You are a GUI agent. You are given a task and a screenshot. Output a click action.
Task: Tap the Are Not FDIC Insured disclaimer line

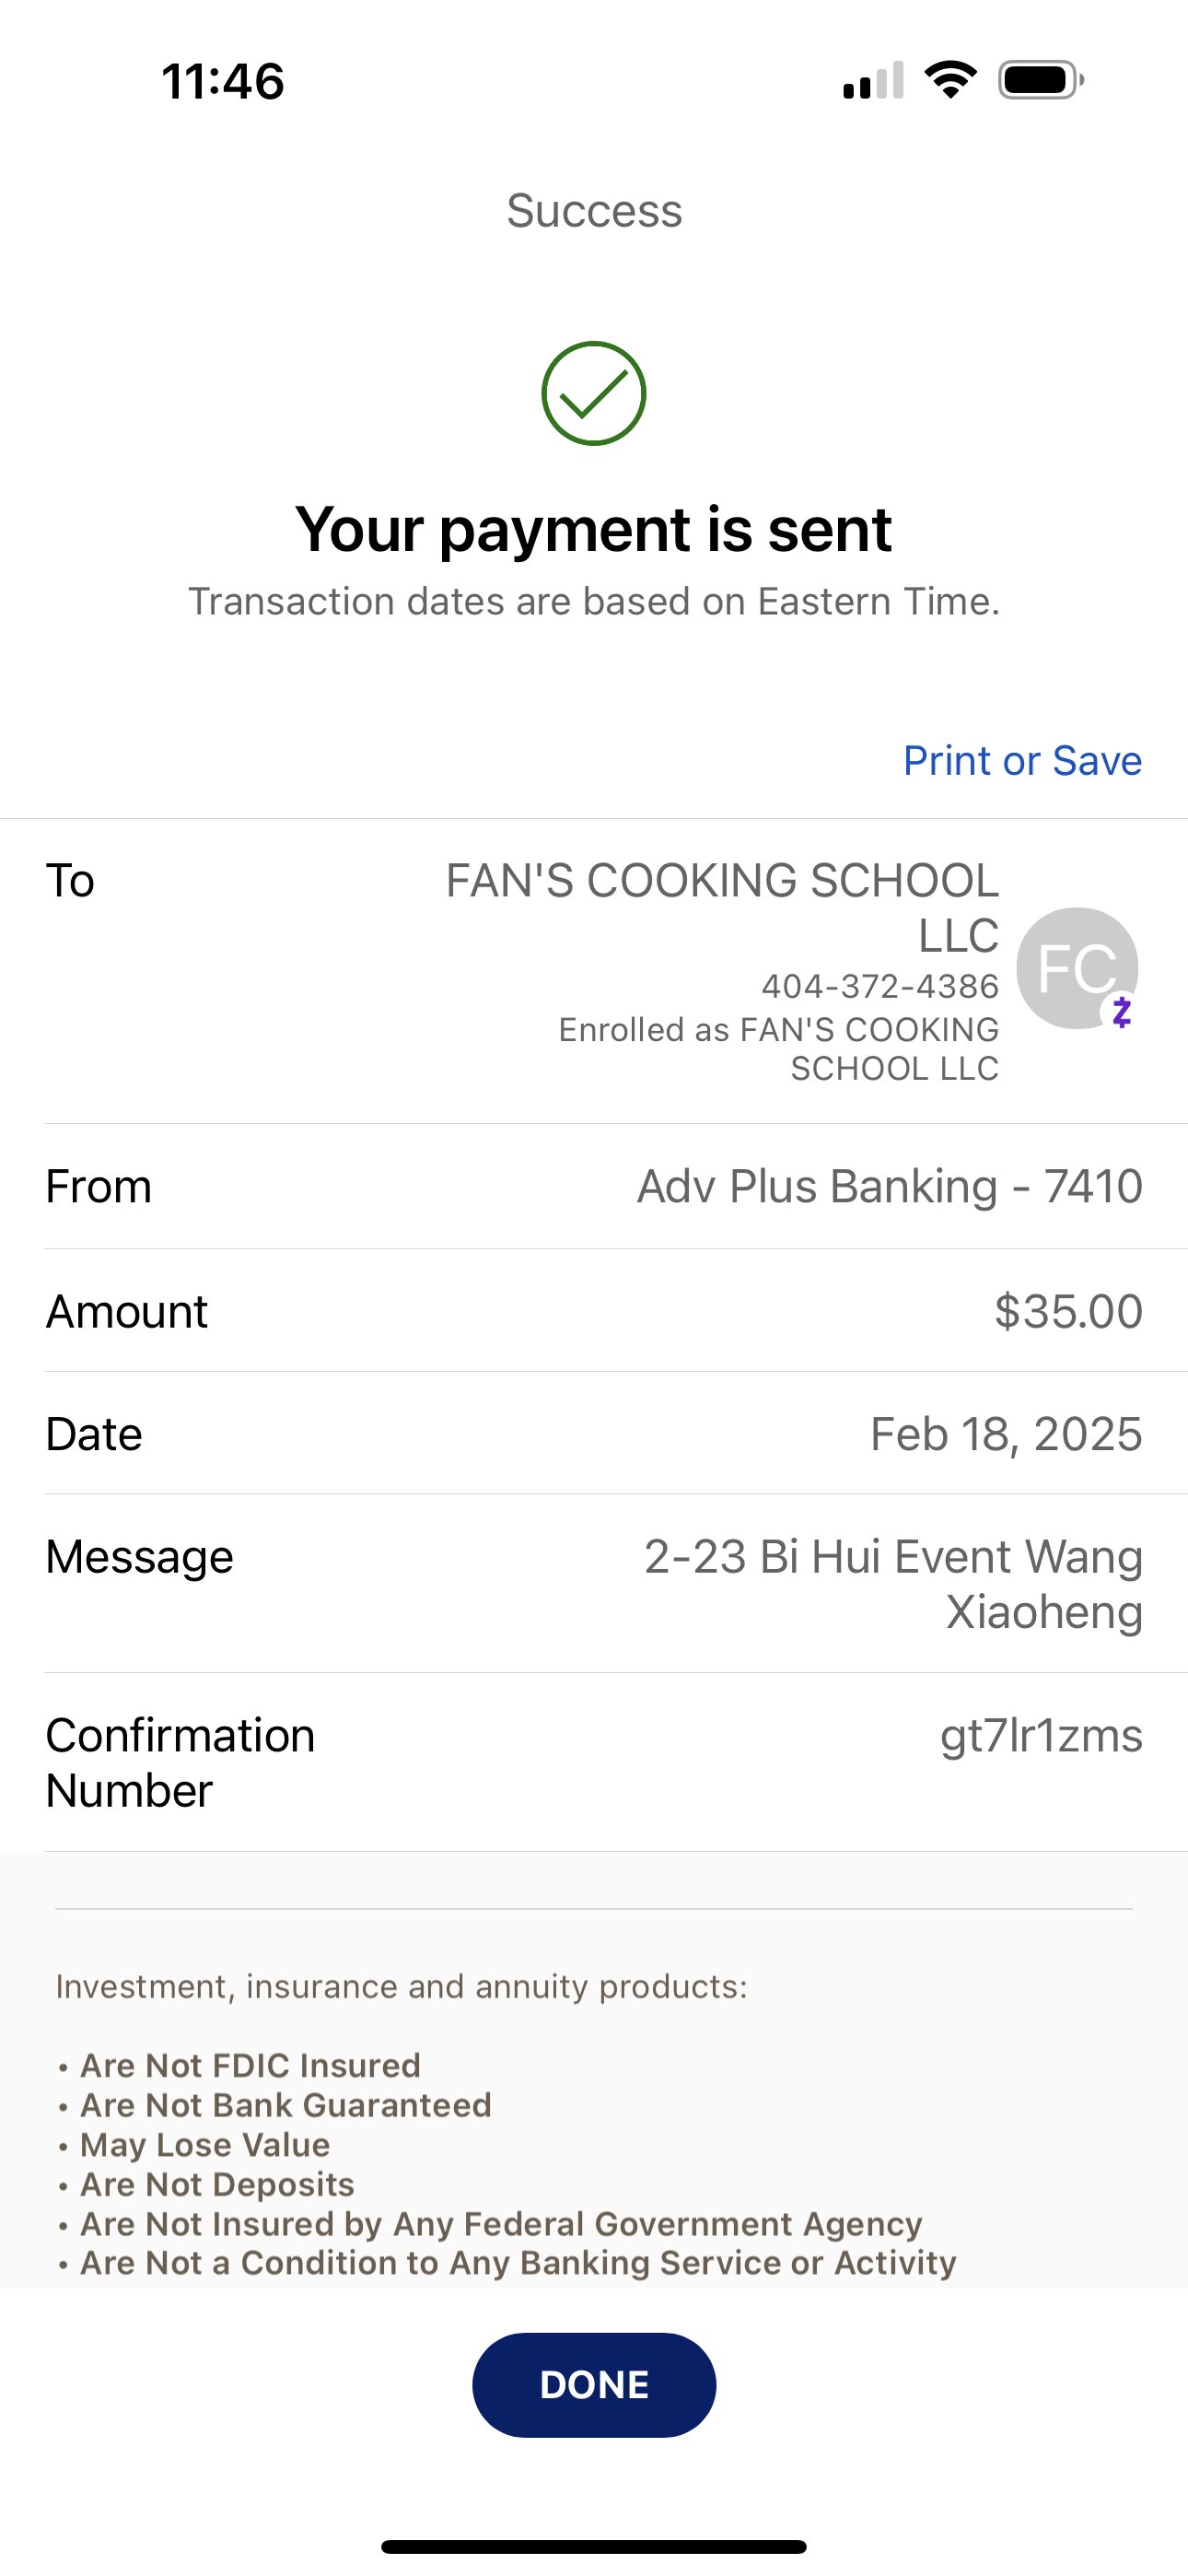[250, 2065]
